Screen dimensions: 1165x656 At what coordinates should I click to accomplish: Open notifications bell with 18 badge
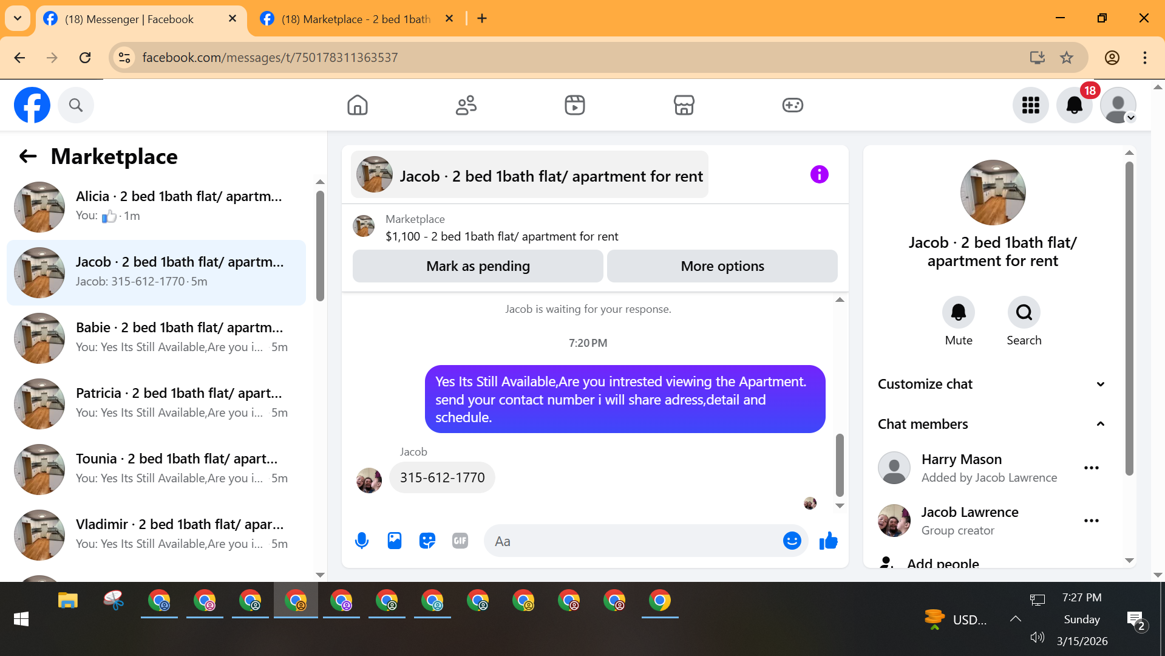click(x=1075, y=105)
